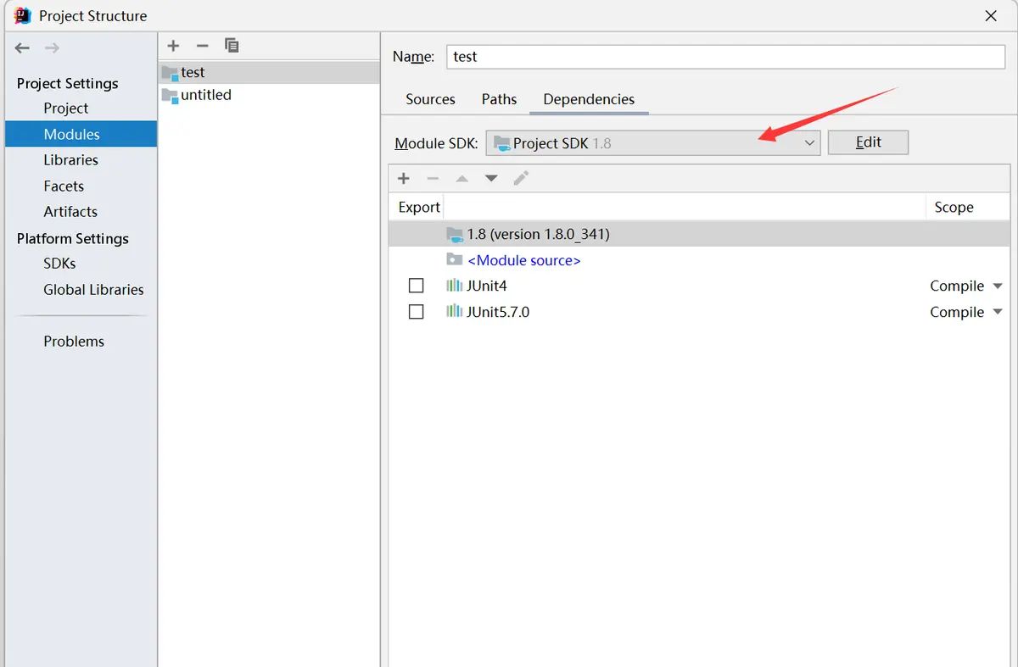The image size is (1018, 667).
Task: Open the scope dropdown for JUnit5.7.0
Action: click(x=998, y=313)
